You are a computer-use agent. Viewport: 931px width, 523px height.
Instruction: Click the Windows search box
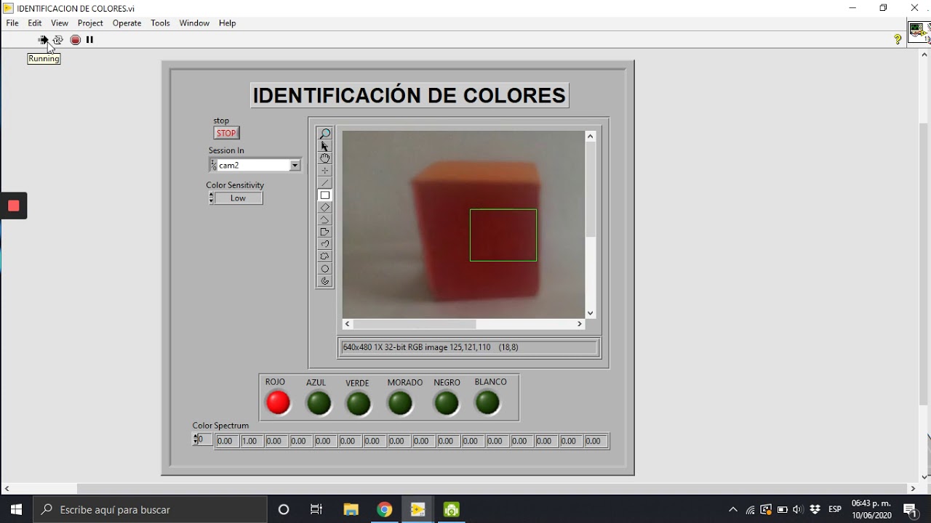[x=151, y=509]
